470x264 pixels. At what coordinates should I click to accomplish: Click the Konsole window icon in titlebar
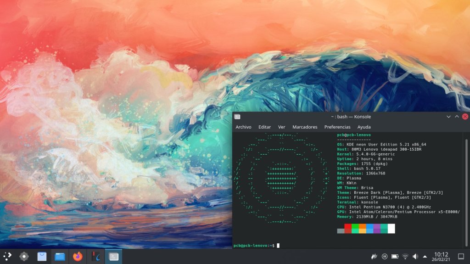pos(237,117)
